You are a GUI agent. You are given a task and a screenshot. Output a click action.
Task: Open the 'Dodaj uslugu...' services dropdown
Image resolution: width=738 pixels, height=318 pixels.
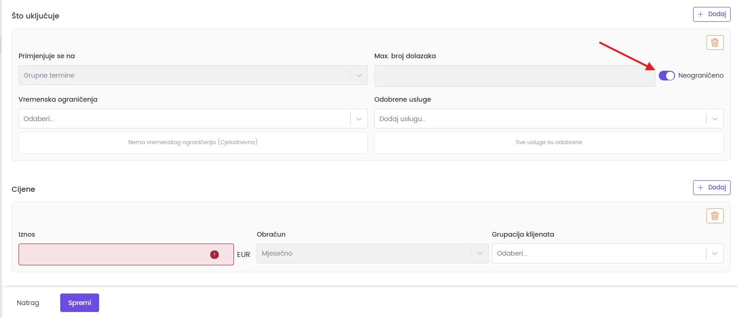click(540, 119)
